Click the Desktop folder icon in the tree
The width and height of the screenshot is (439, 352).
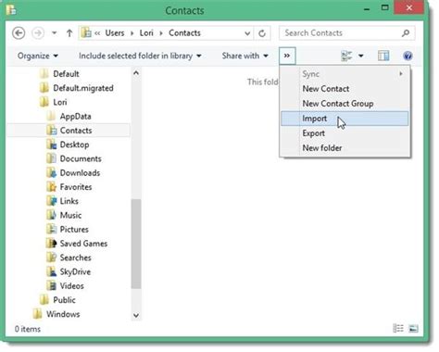pos(52,145)
